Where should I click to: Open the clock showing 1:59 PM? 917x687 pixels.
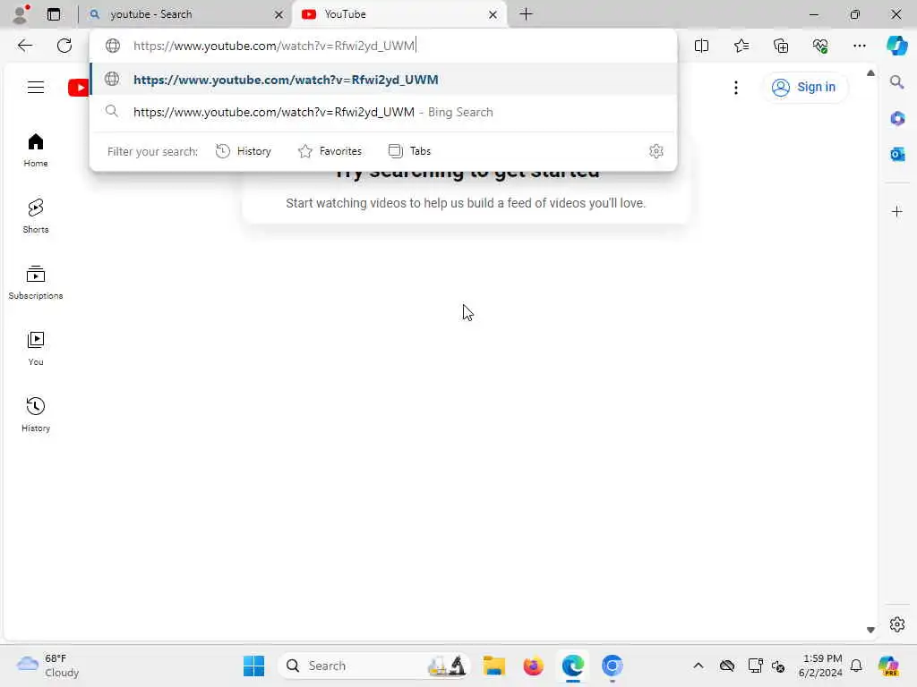[820, 666]
